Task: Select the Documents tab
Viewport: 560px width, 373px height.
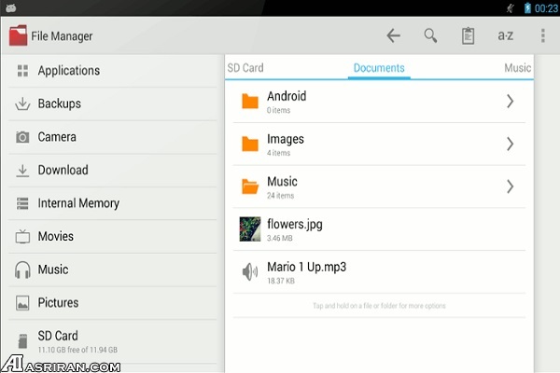Action: [379, 68]
